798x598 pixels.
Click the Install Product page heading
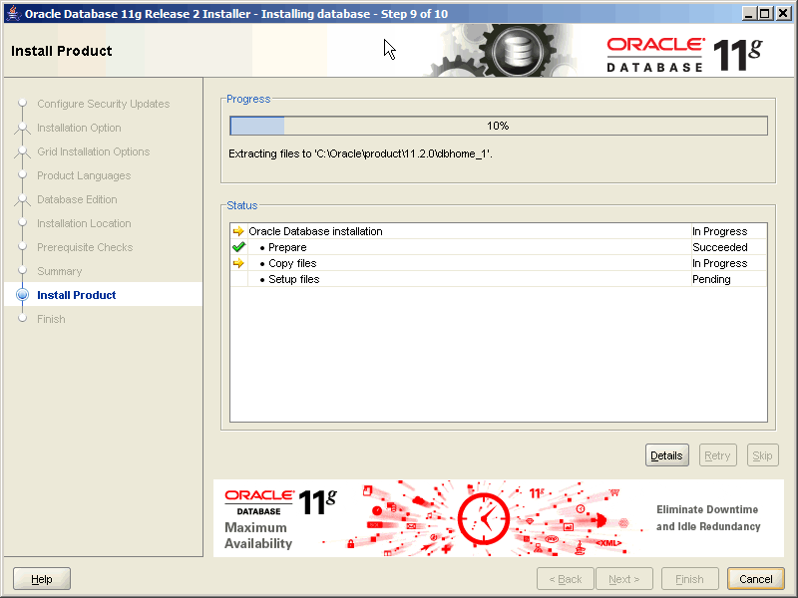pos(62,51)
